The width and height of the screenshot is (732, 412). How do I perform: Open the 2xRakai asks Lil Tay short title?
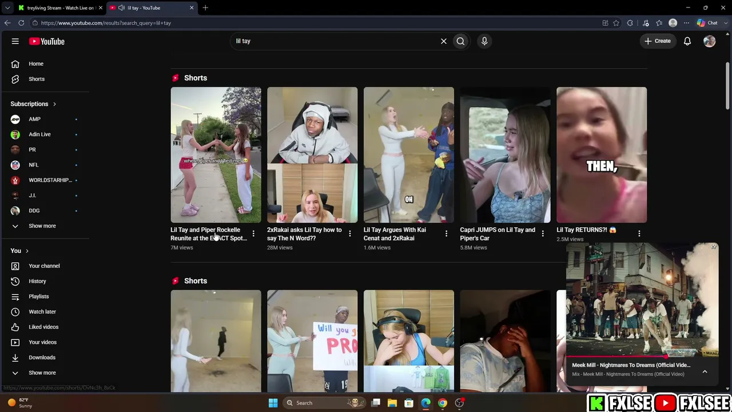304,234
